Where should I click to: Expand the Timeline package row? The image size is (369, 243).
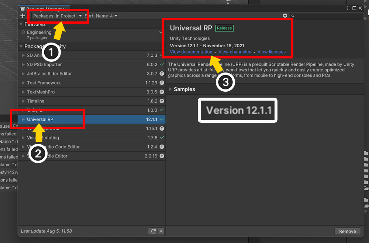point(23,101)
